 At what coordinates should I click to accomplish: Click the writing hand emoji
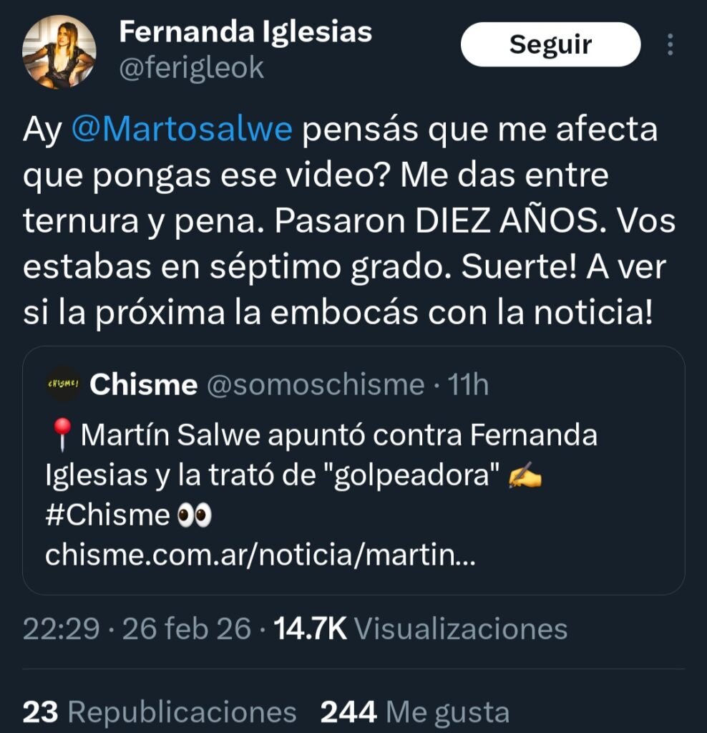coord(525,475)
